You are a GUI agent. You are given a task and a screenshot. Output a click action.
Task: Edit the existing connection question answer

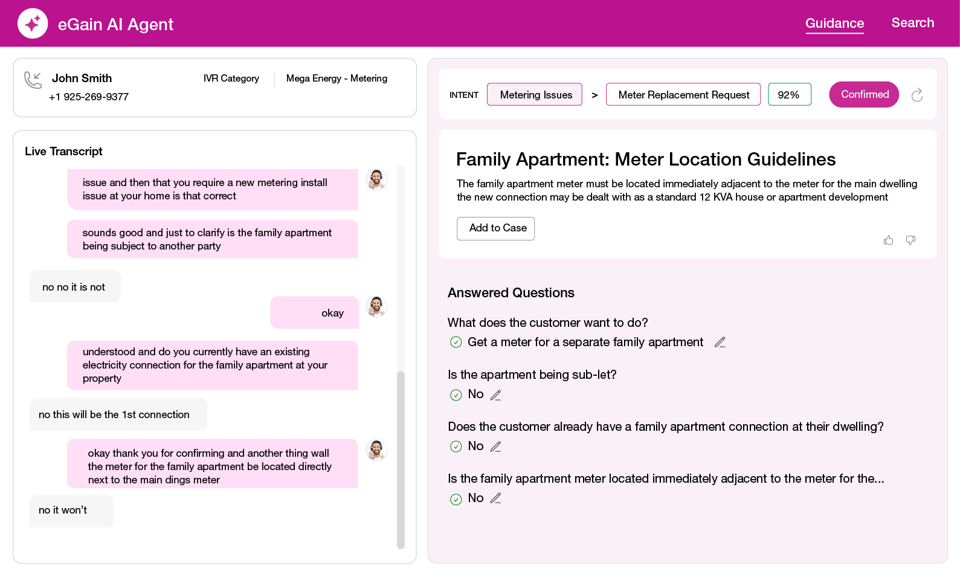pyautogui.click(x=495, y=447)
